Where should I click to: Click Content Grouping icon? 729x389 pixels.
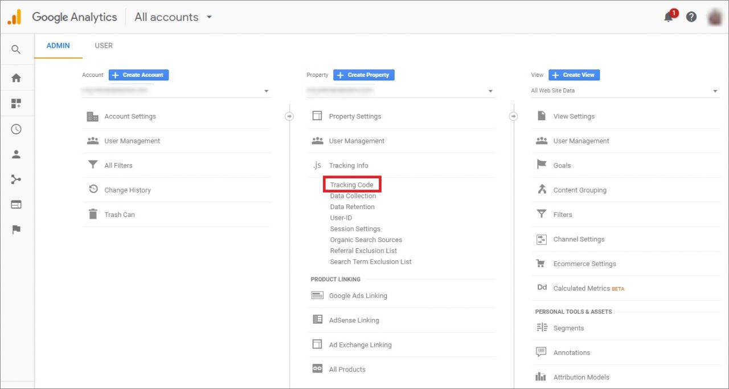click(542, 189)
